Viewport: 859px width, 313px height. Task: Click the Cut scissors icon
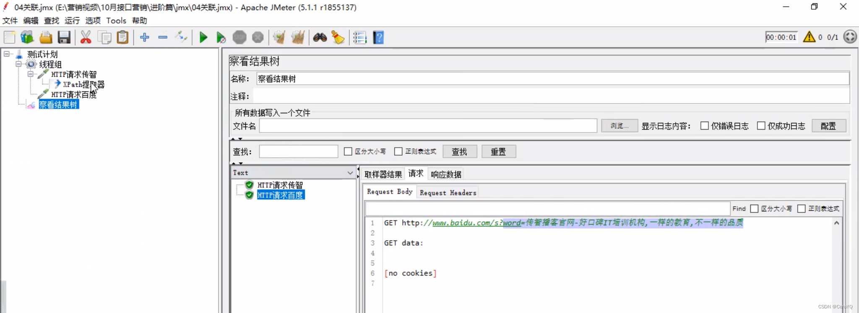click(x=86, y=37)
